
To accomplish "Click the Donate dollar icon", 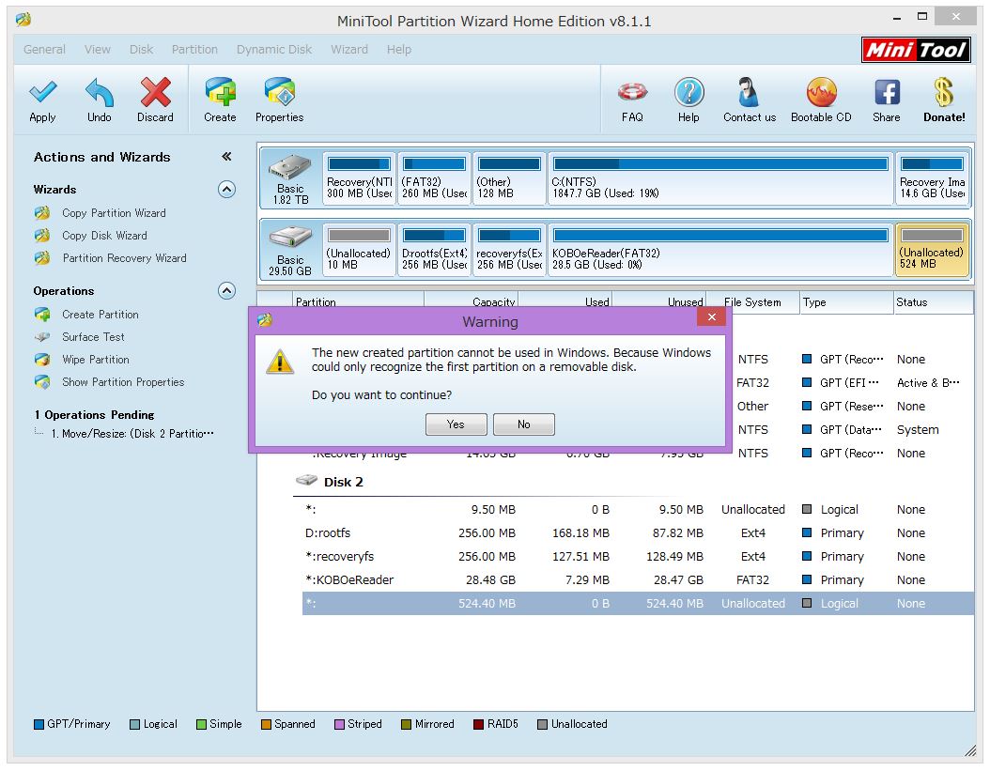I will click(944, 92).
